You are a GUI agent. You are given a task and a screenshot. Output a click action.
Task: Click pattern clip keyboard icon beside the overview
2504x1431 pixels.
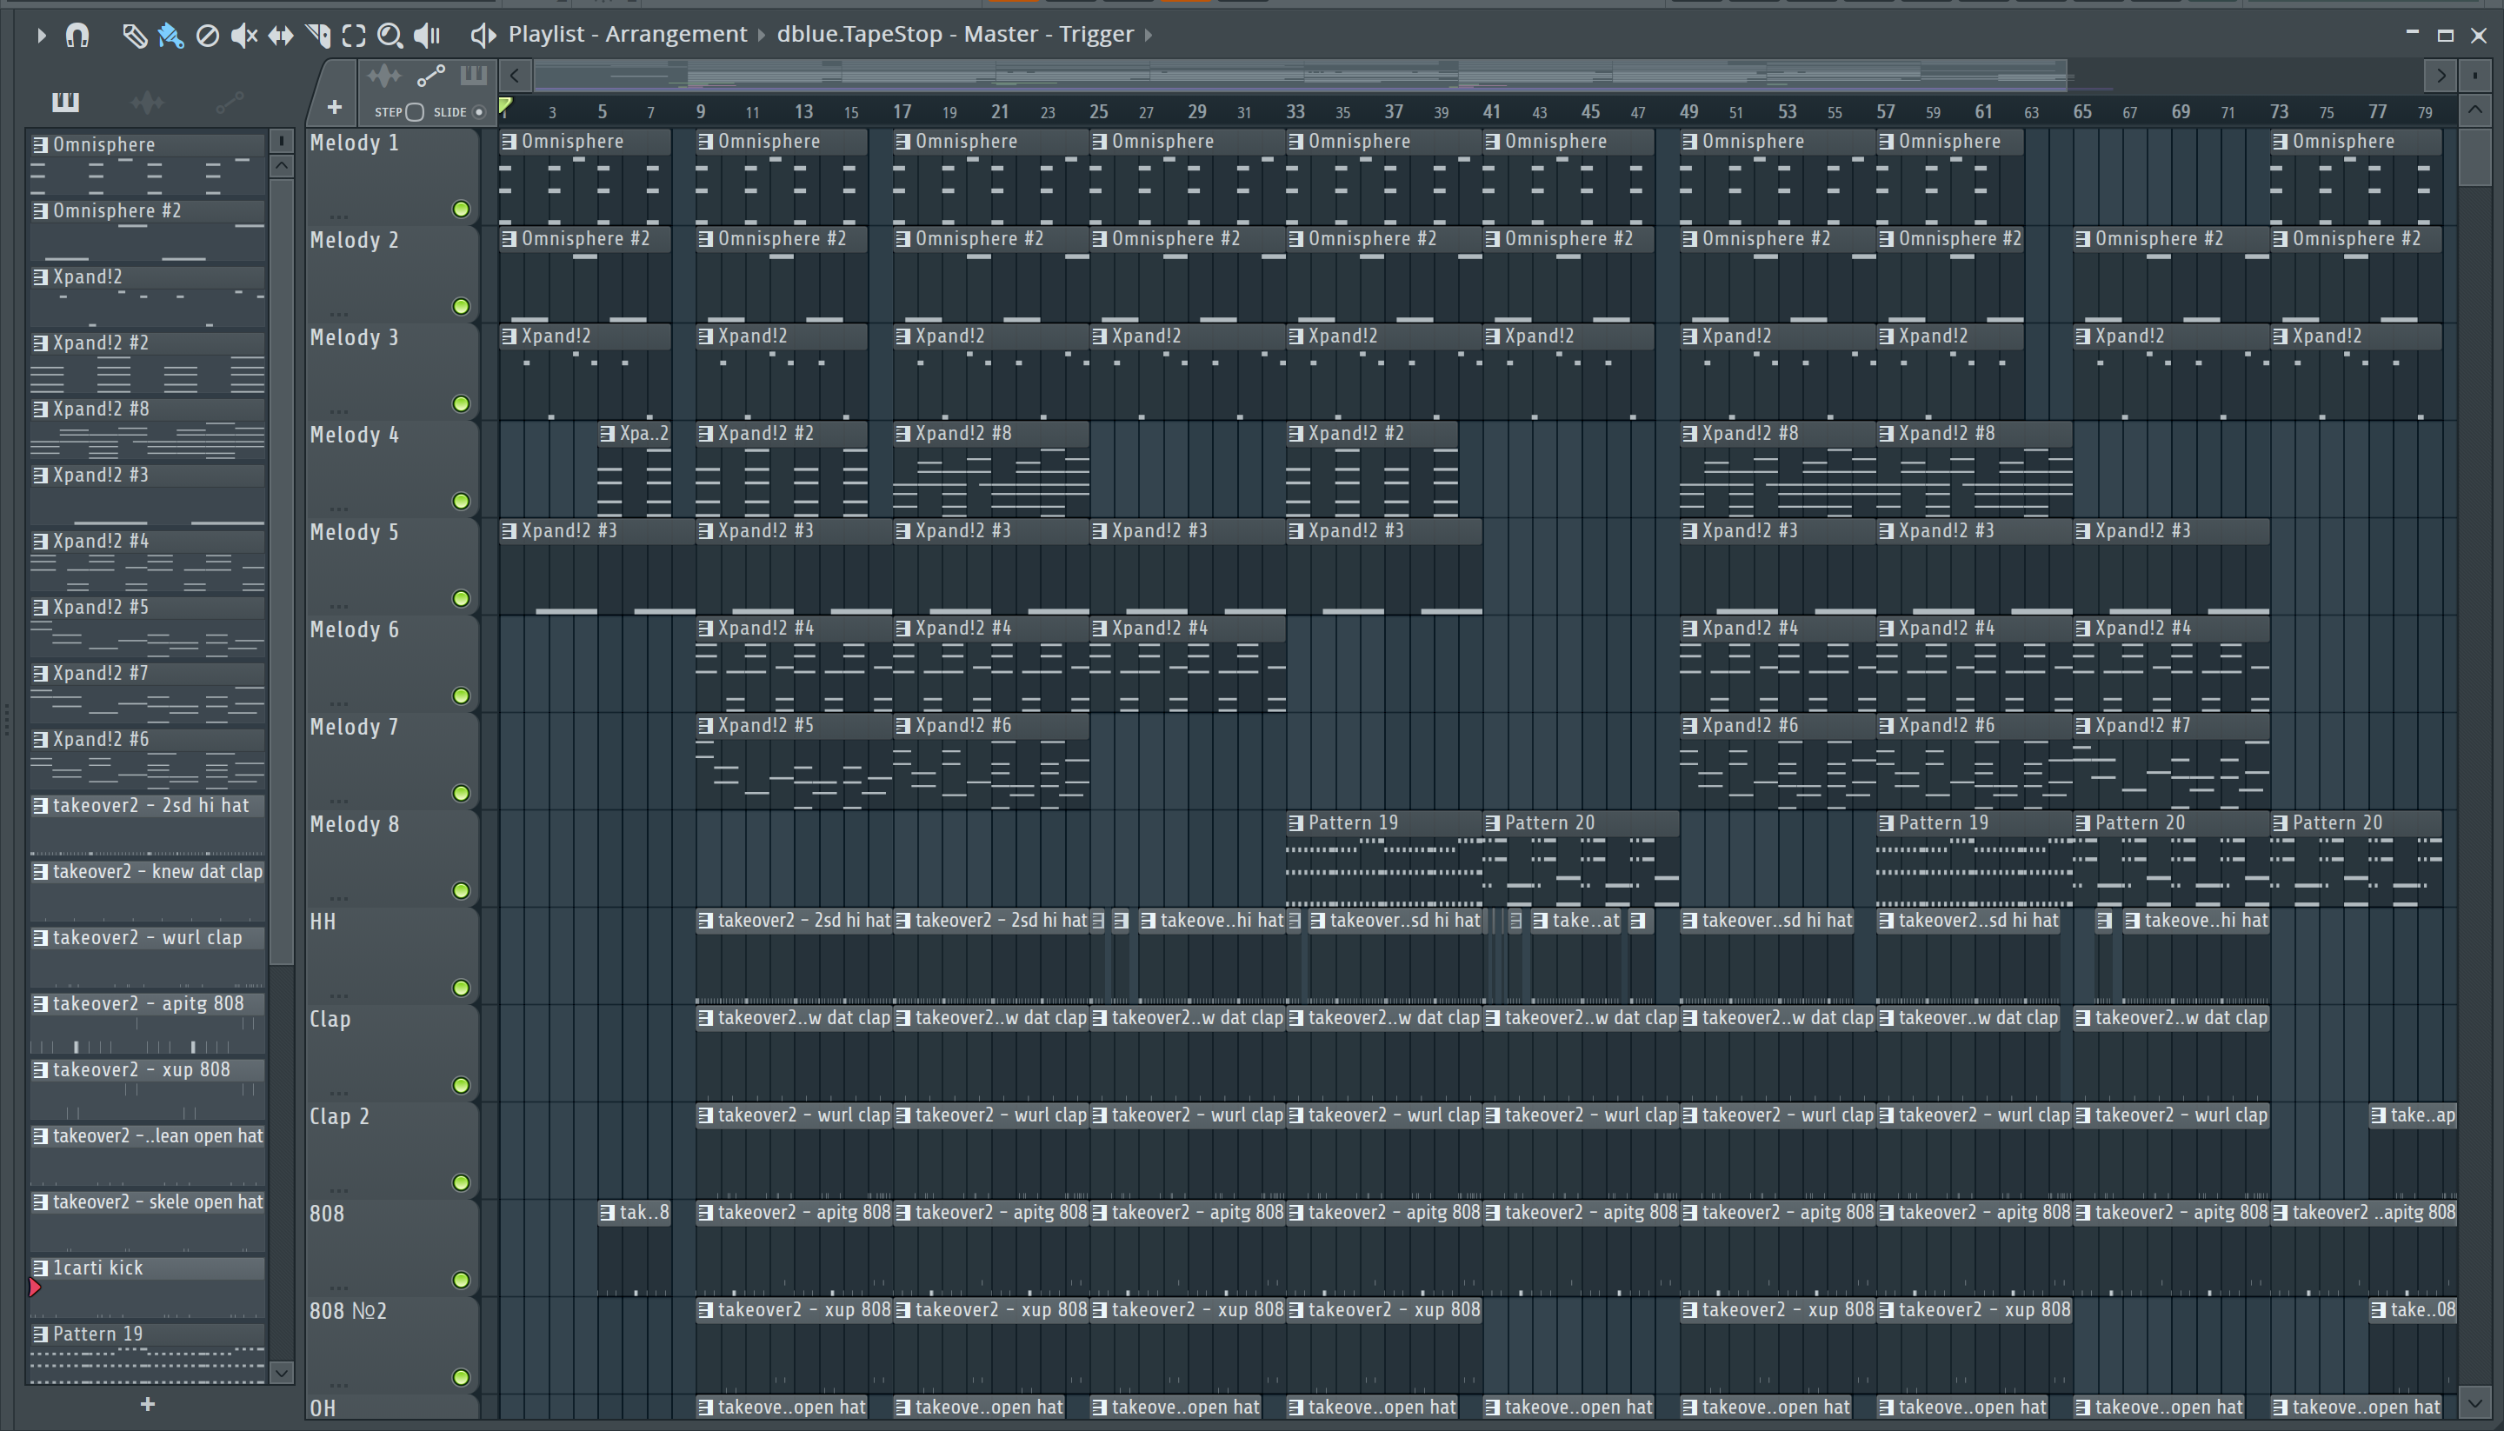click(x=474, y=75)
